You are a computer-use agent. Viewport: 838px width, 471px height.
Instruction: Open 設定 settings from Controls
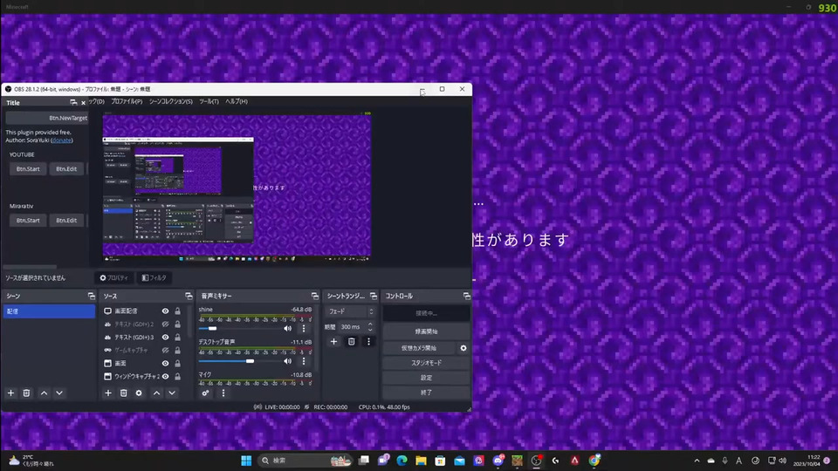pos(426,378)
